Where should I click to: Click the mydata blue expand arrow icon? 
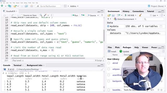tap(108, 26)
